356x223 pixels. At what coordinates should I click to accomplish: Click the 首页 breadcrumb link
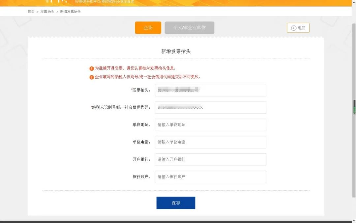pos(31,12)
